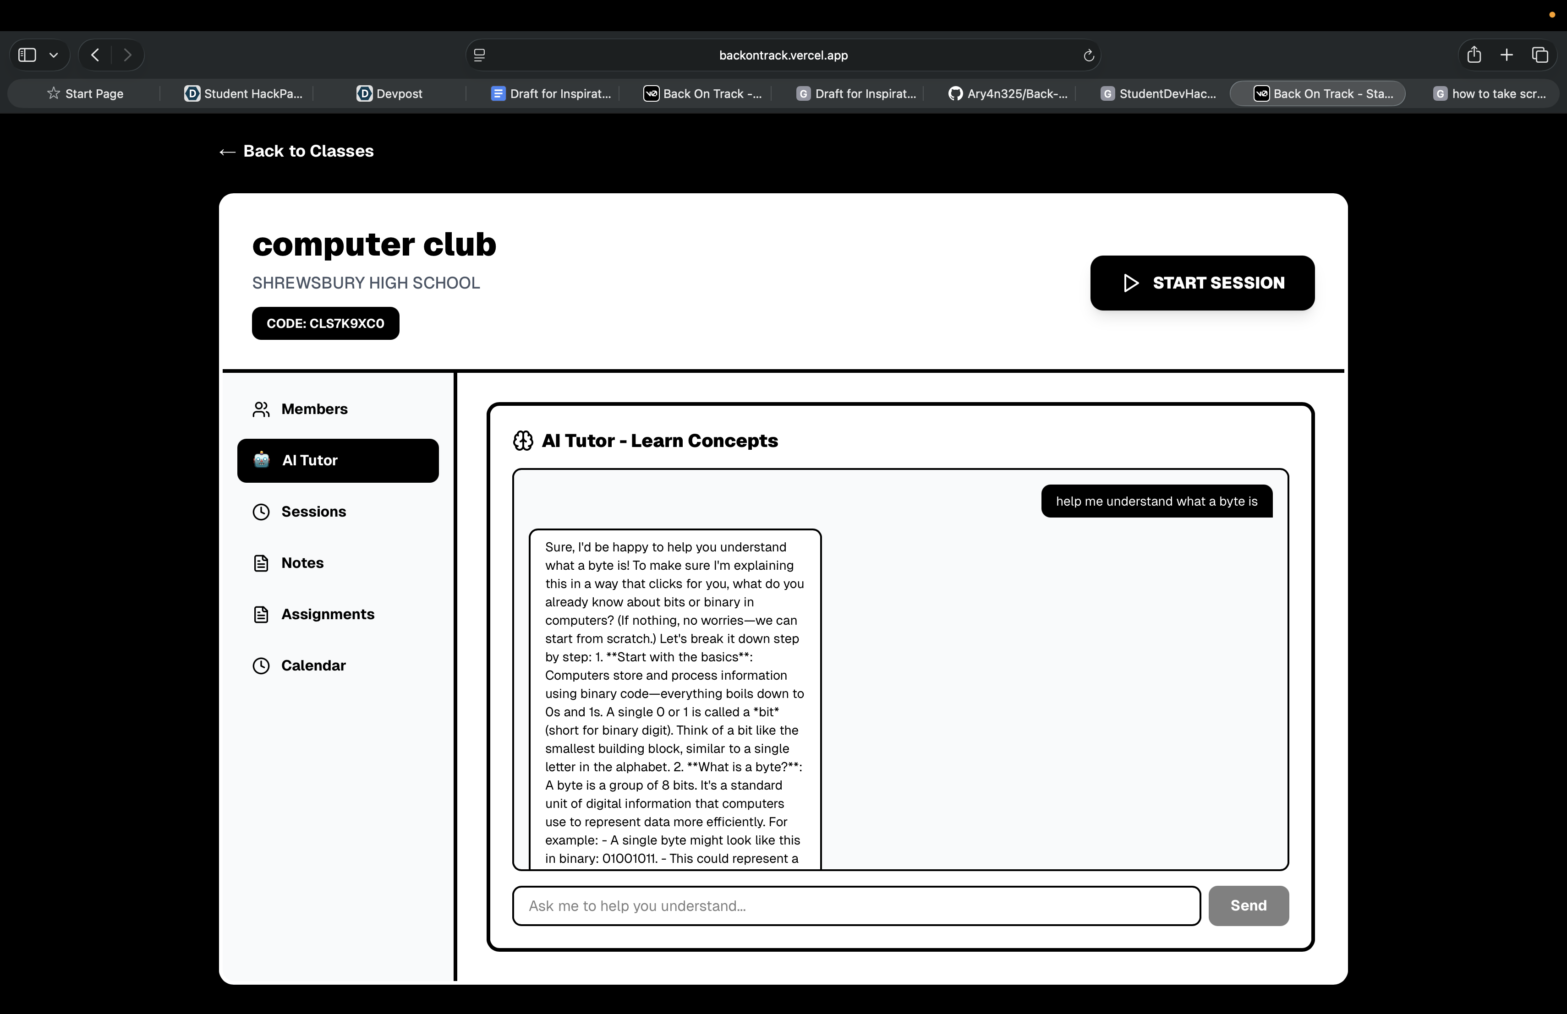Image resolution: width=1567 pixels, height=1014 pixels.
Task: Switch to the Devpost tab
Action: point(389,93)
